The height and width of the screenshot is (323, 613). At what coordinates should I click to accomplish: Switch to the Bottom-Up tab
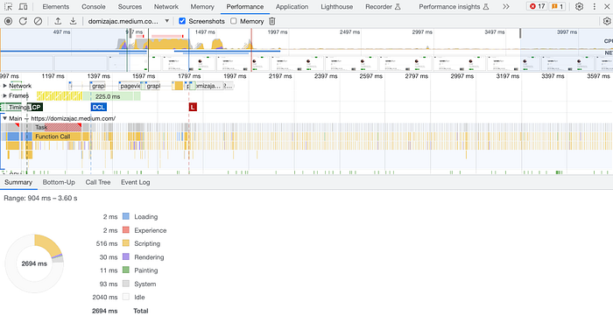59,182
